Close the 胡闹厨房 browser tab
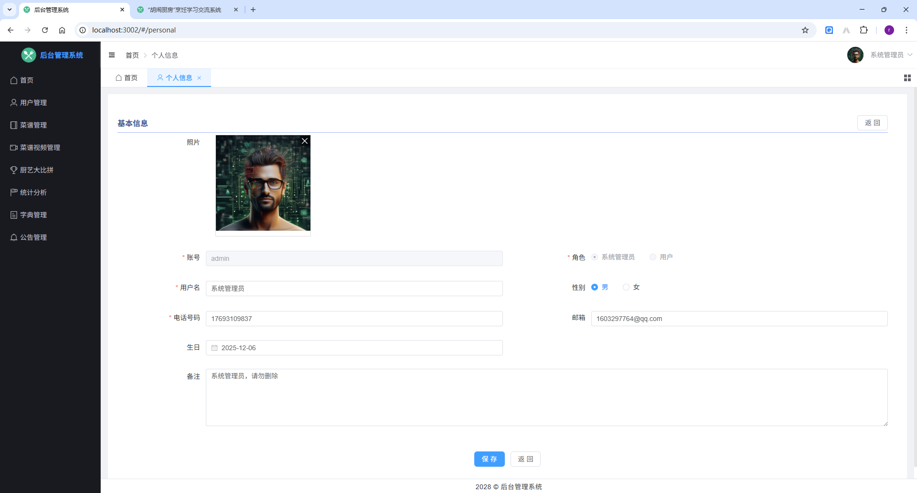Viewport: 917px width, 493px height. pos(236,10)
